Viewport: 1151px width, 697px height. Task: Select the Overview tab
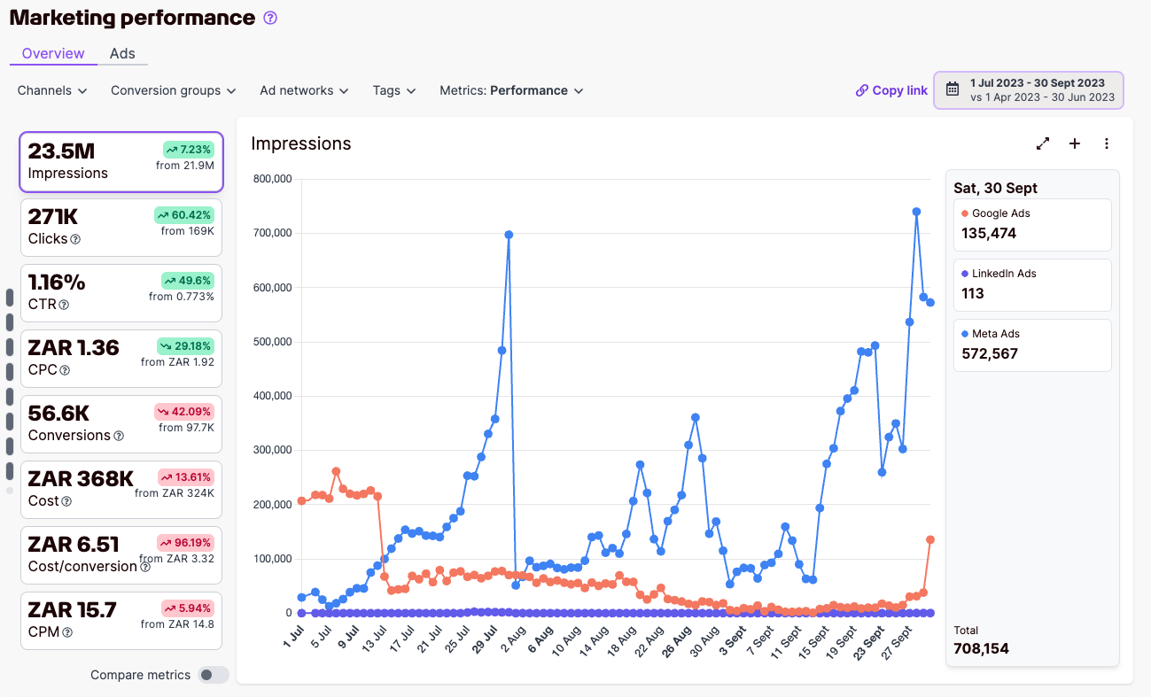pos(53,53)
